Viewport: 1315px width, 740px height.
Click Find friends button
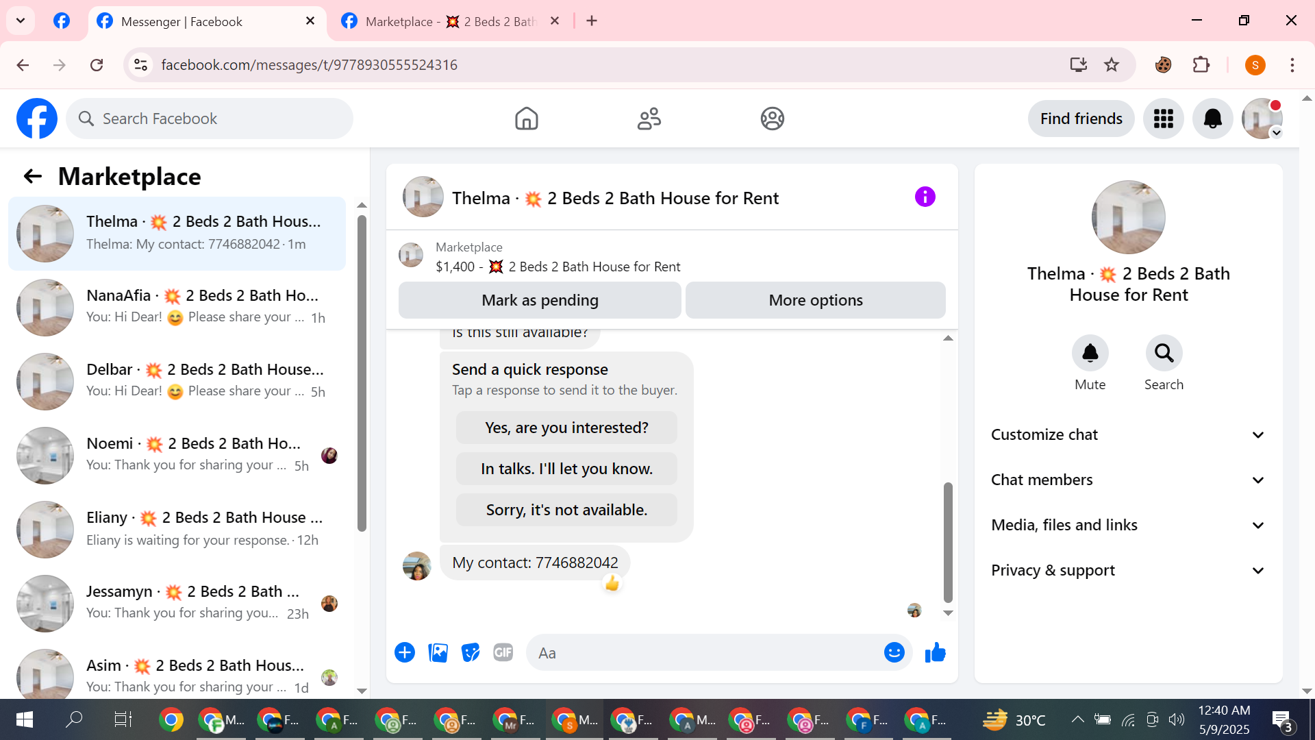click(1081, 119)
